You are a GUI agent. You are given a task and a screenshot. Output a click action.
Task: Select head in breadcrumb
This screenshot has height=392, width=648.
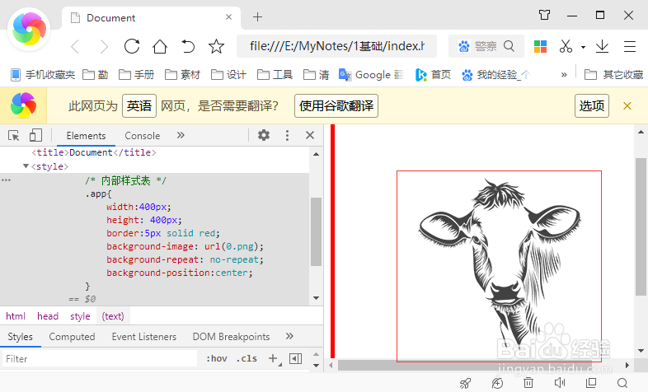point(48,316)
